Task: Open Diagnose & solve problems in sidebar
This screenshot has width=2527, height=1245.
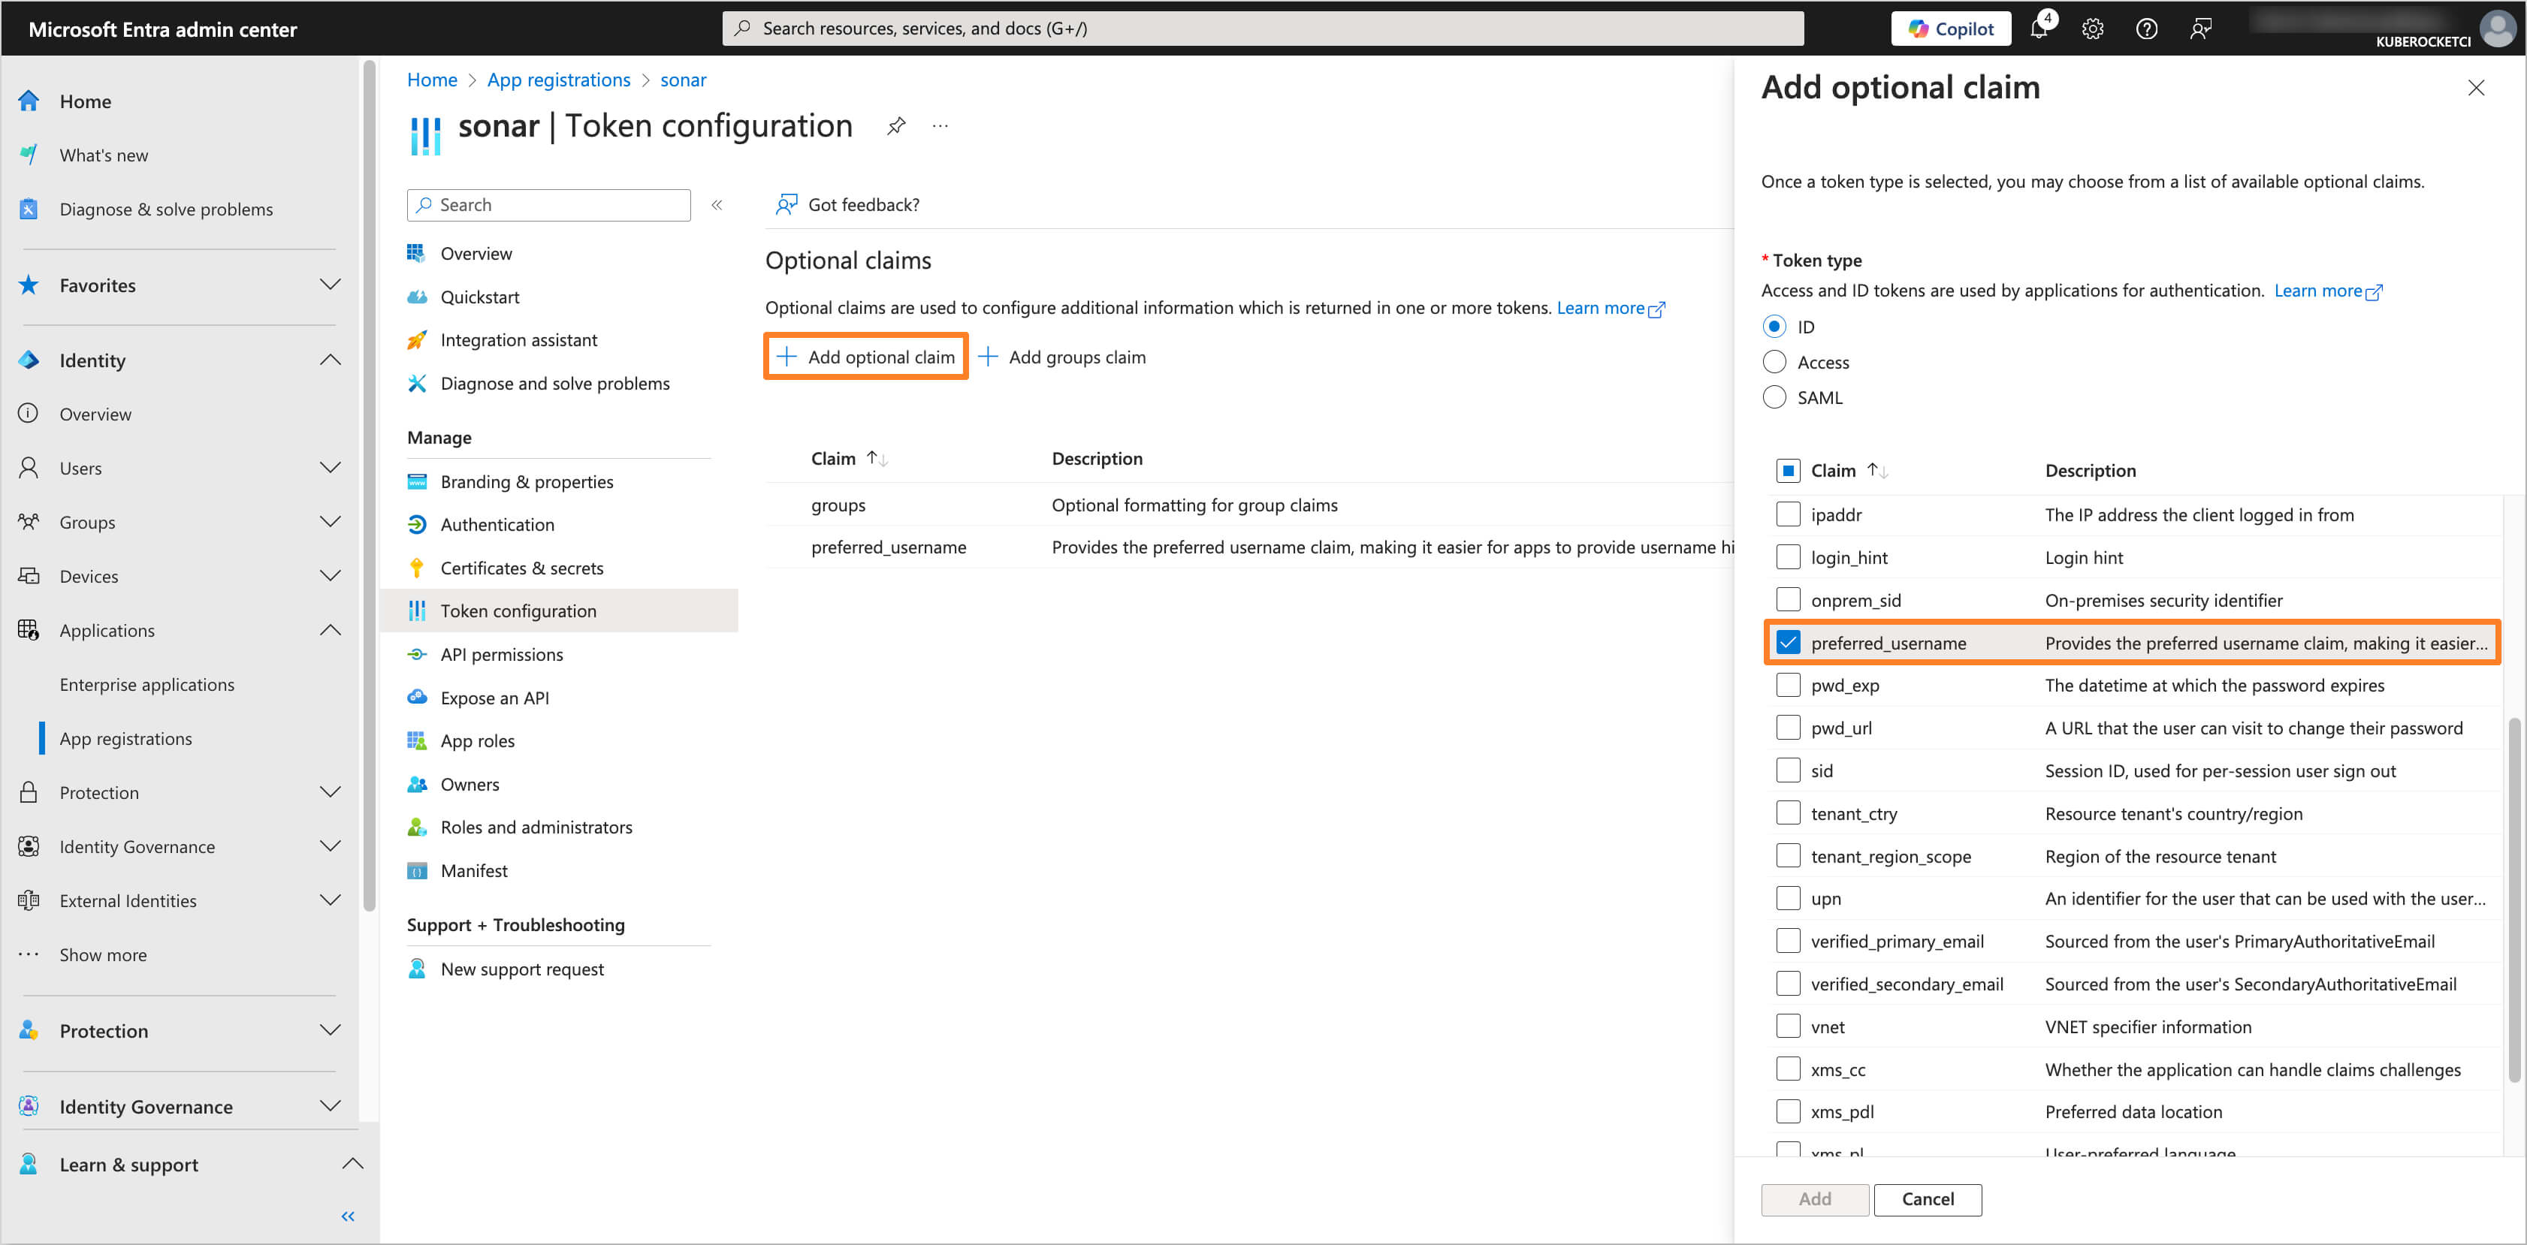Action: tap(166, 209)
